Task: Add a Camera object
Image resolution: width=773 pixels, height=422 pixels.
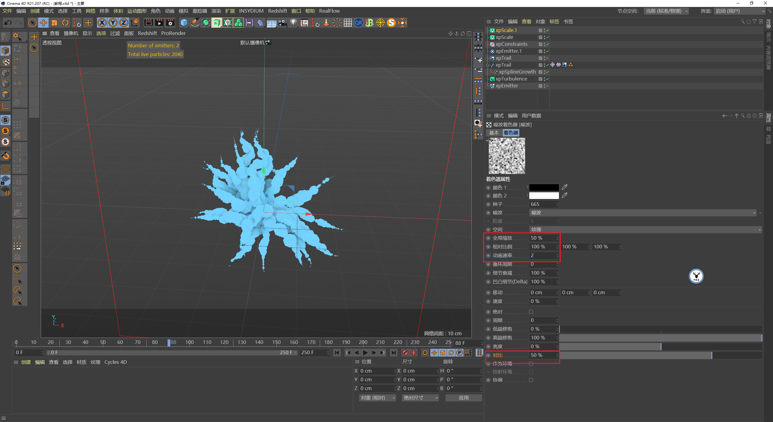Action: [283, 23]
